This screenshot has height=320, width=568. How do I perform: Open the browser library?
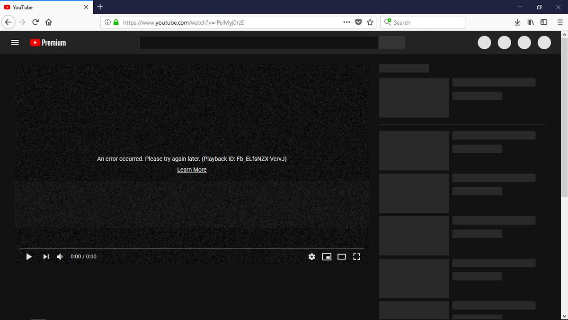pyautogui.click(x=531, y=22)
